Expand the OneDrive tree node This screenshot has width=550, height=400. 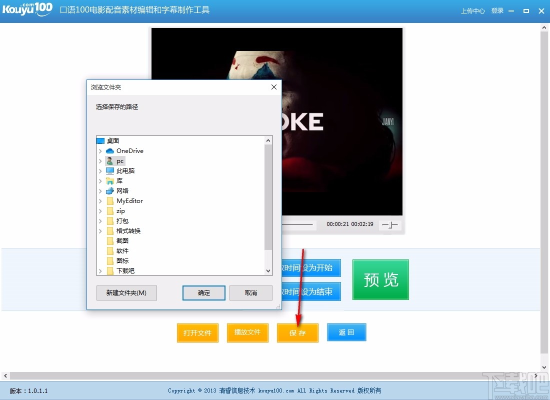[100, 151]
